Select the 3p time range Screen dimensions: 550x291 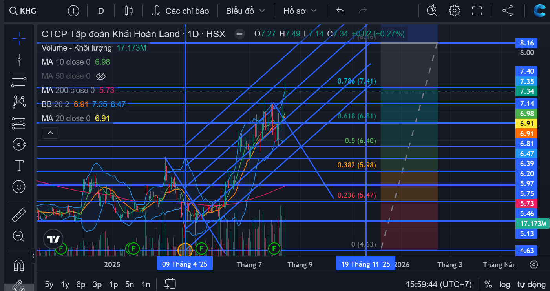(97, 284)
